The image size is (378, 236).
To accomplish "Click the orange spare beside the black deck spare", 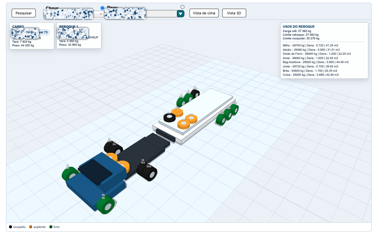I will pyautogui.click(x=178, y=112).
